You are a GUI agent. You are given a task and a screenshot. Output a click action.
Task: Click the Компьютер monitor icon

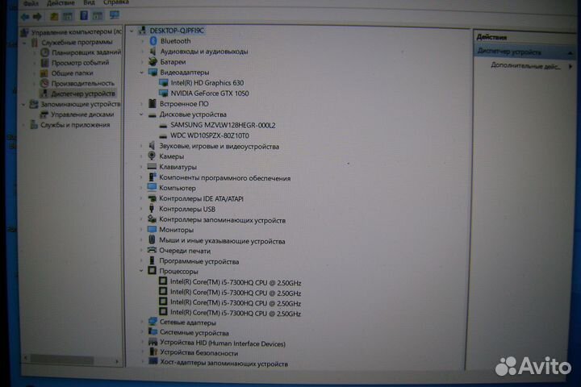152,187
